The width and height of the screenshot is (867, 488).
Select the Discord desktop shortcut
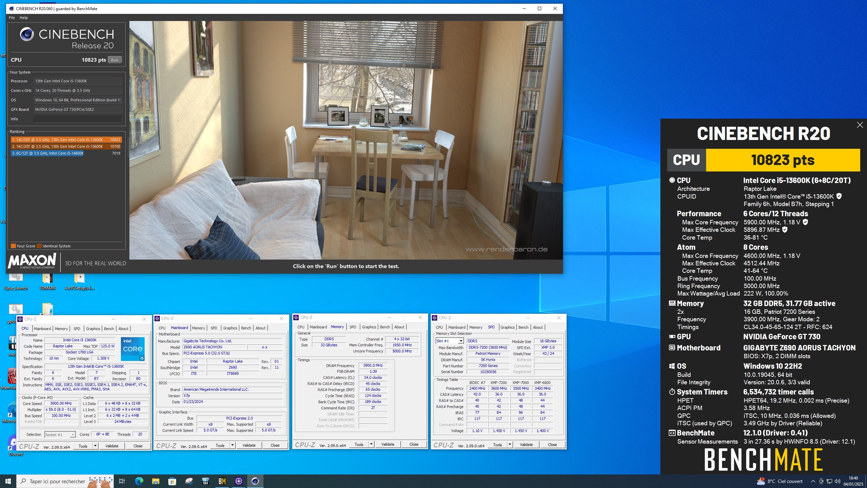point(16,446)
